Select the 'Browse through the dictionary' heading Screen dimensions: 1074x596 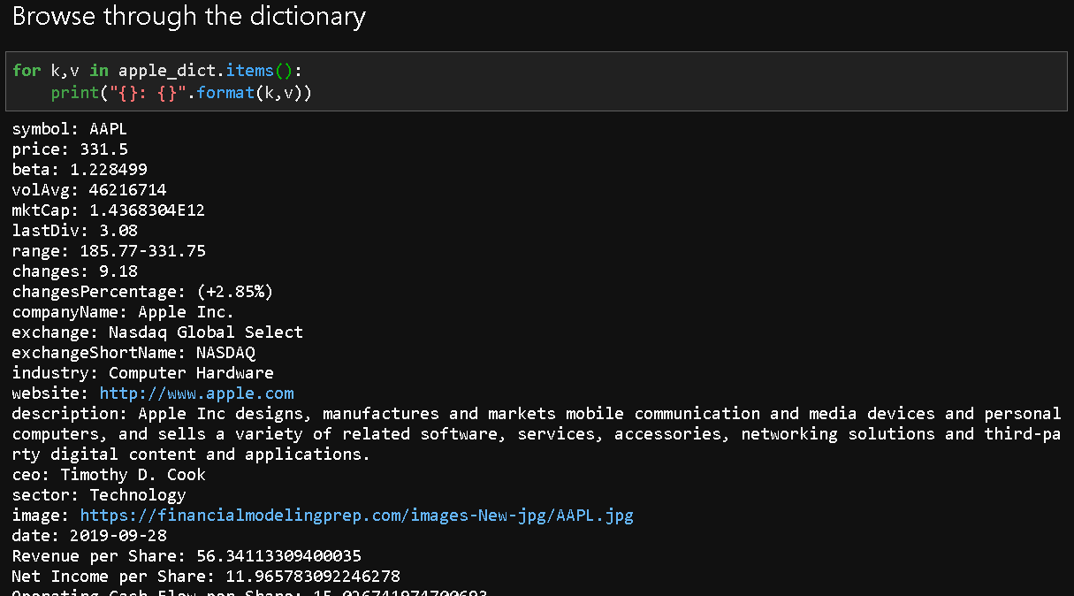188,17
